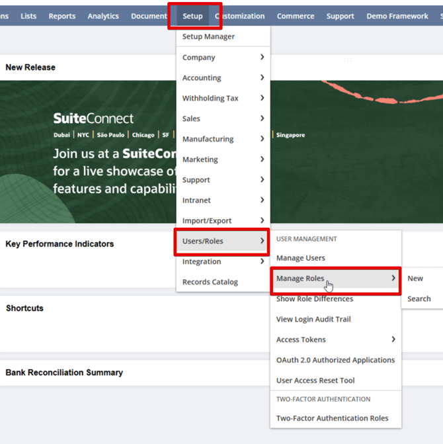Image resolution: width=443 pixels, height=444 pixels.
Task: Click the SuiteConnect banner image
Action: [x=86, y=152]
